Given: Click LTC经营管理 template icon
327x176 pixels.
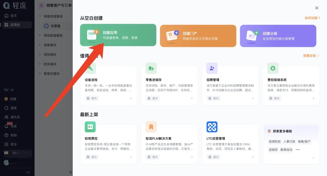Looking at the screenshot, I should 212,127.
